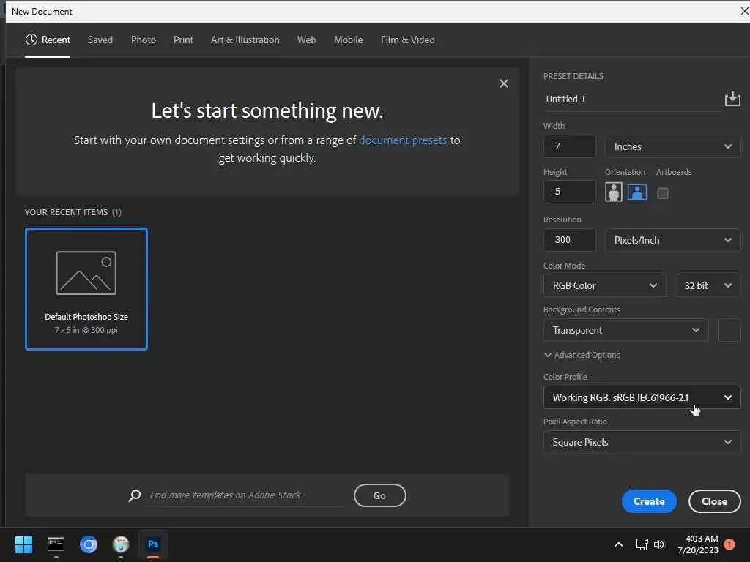Switch to the Photo tab
The image size is (750, 562).
[x=144, y=40]
